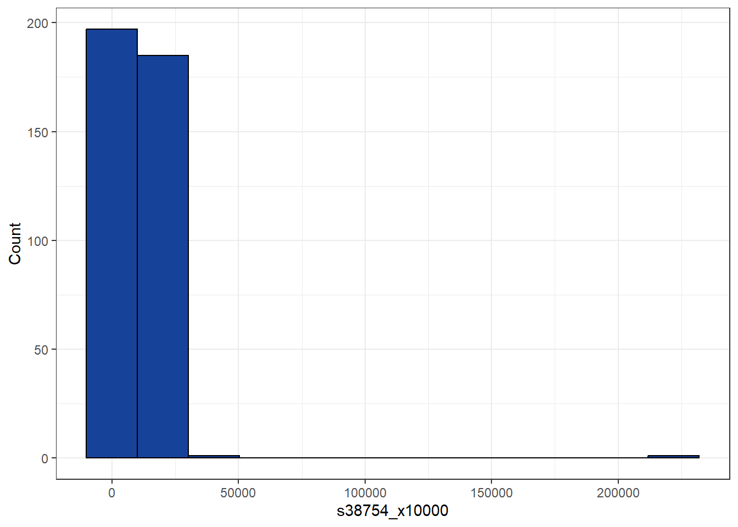Click the 50 y-axis tick label
This screenshot has height=527, width=738.
pos(41,350)
